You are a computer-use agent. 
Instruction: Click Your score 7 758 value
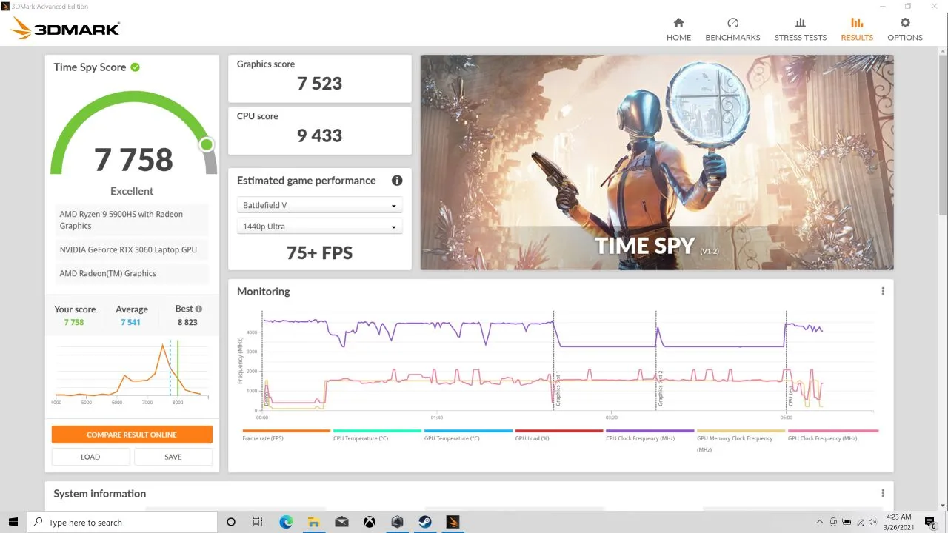point(74,323)
